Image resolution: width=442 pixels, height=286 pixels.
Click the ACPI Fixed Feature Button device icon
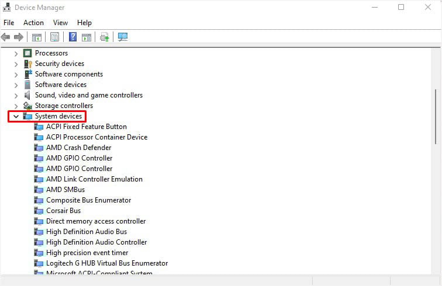pyautogui.click(x=39, y=127)
